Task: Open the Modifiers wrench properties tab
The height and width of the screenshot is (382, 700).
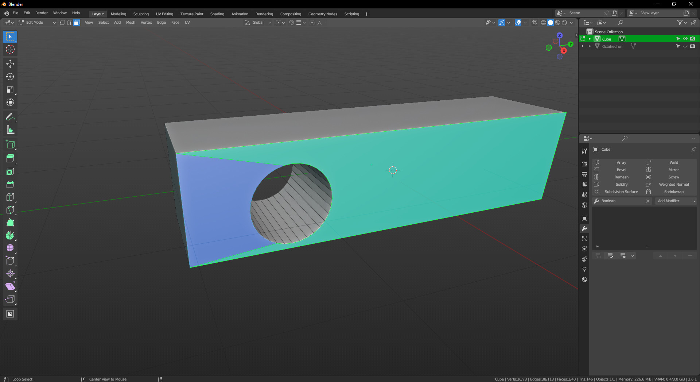Action: (x=584, y=228)
